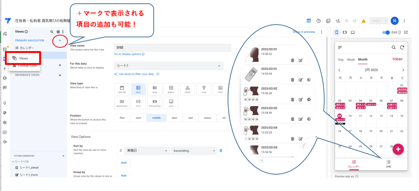Screen dimensions: 419x191
Task: Select the form view type
Action: tap(138, 103)
